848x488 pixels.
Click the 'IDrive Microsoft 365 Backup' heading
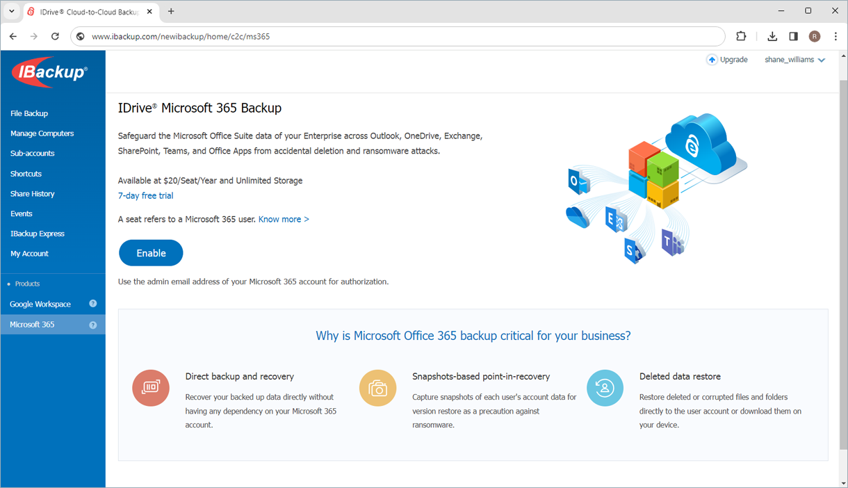coord(199,108)
